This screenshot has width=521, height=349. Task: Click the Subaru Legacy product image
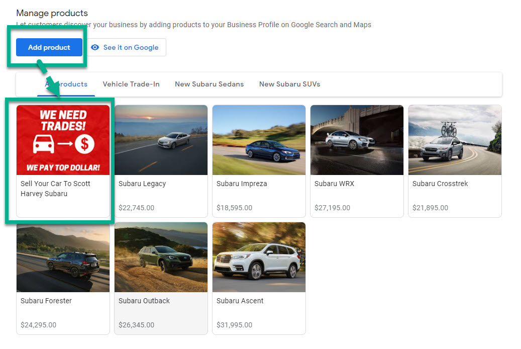(161, 140)
